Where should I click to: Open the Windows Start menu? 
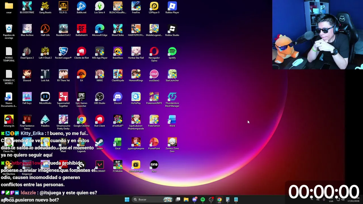[x=127, y=199]
